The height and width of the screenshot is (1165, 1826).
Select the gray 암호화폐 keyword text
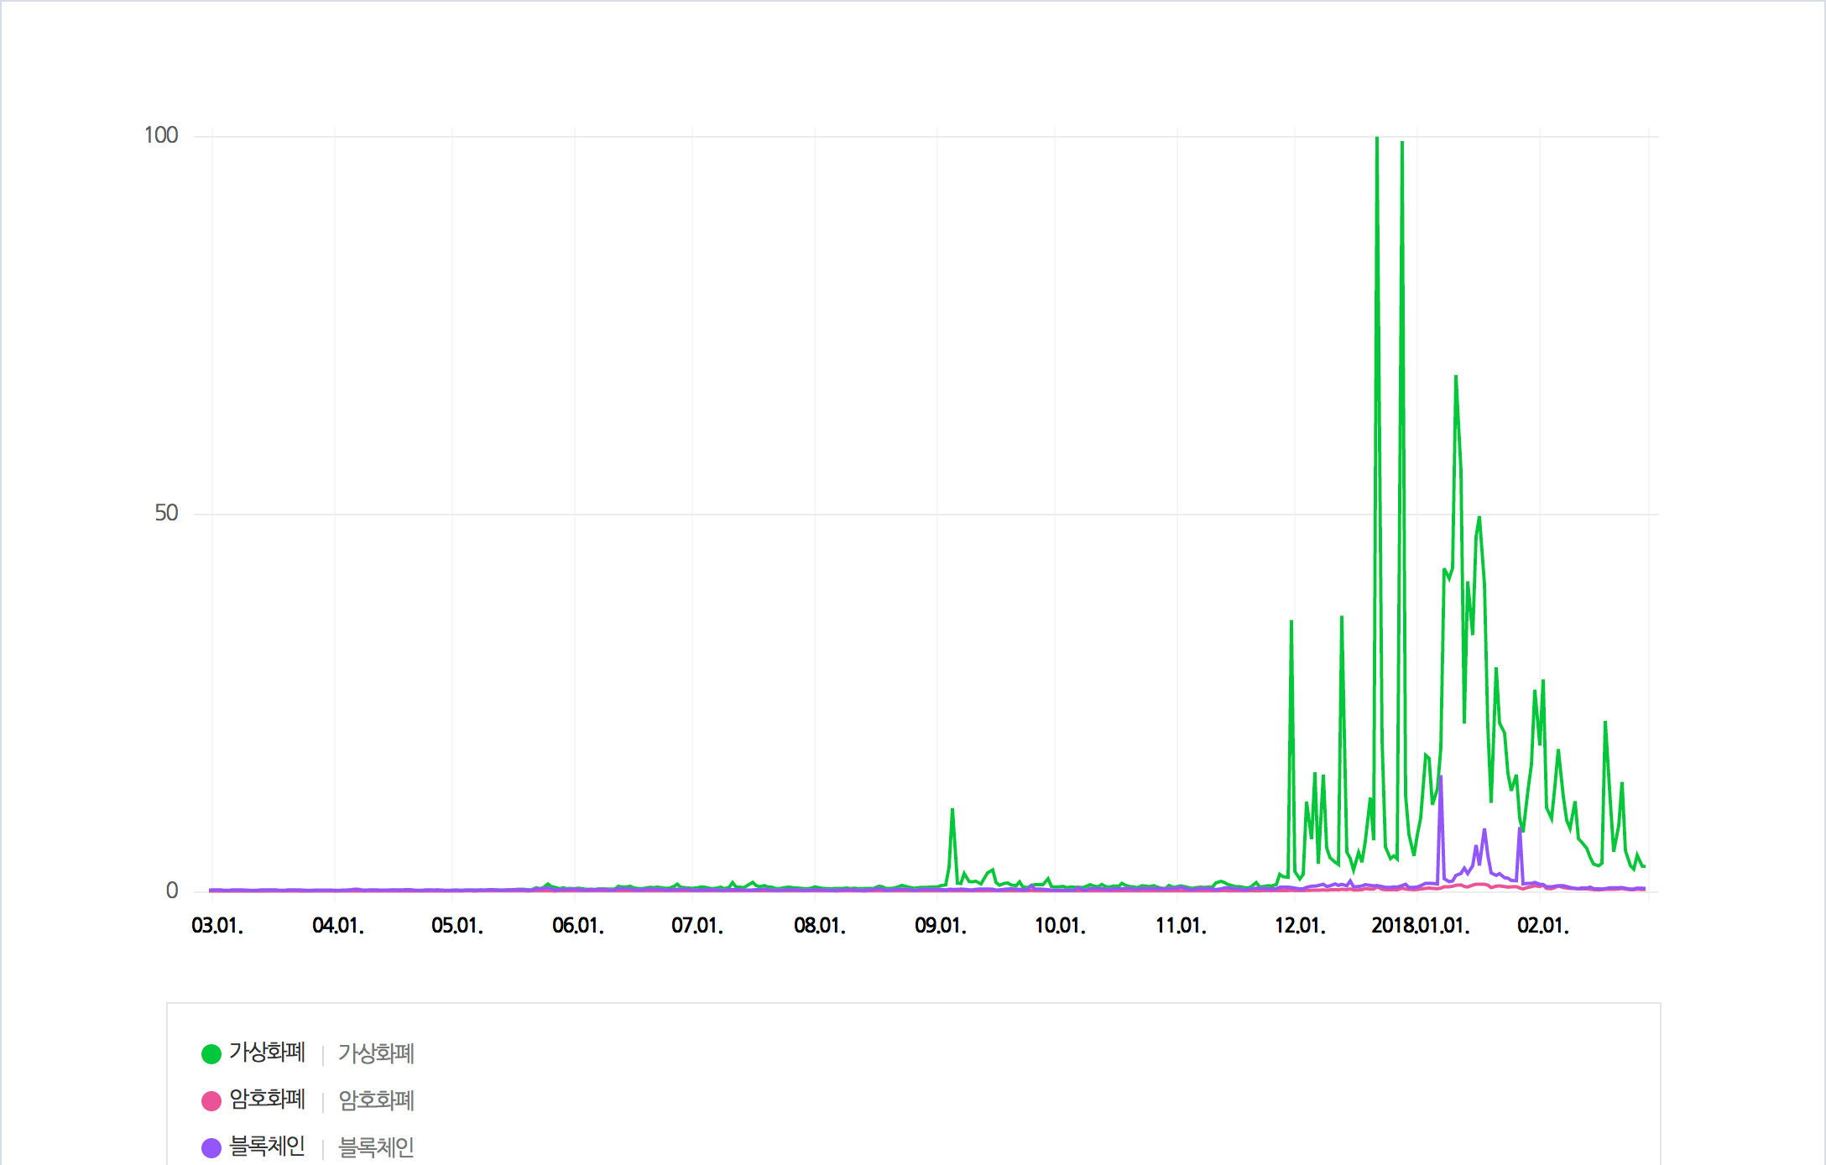point(376,1100)
